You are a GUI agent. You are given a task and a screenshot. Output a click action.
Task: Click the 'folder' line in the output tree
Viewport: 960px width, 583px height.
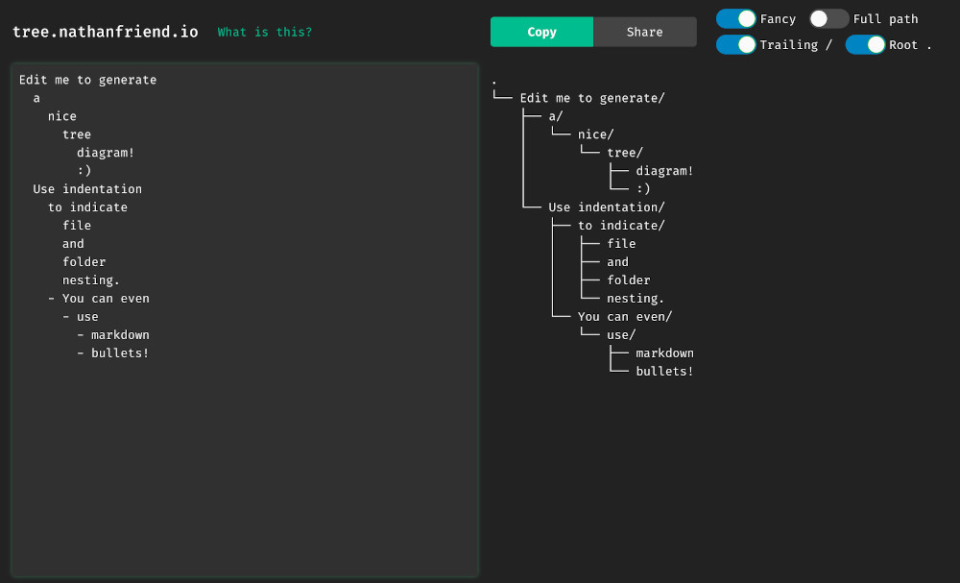(x=629, y=279)
